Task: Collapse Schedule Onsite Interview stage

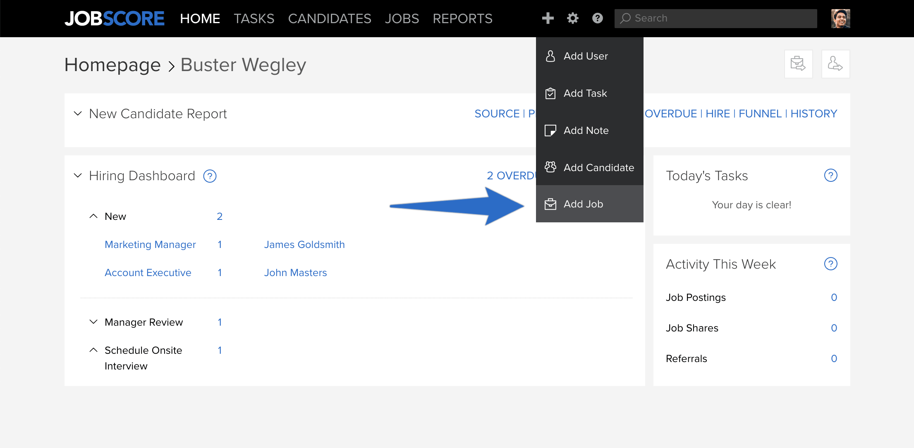Action: point(93,350)
